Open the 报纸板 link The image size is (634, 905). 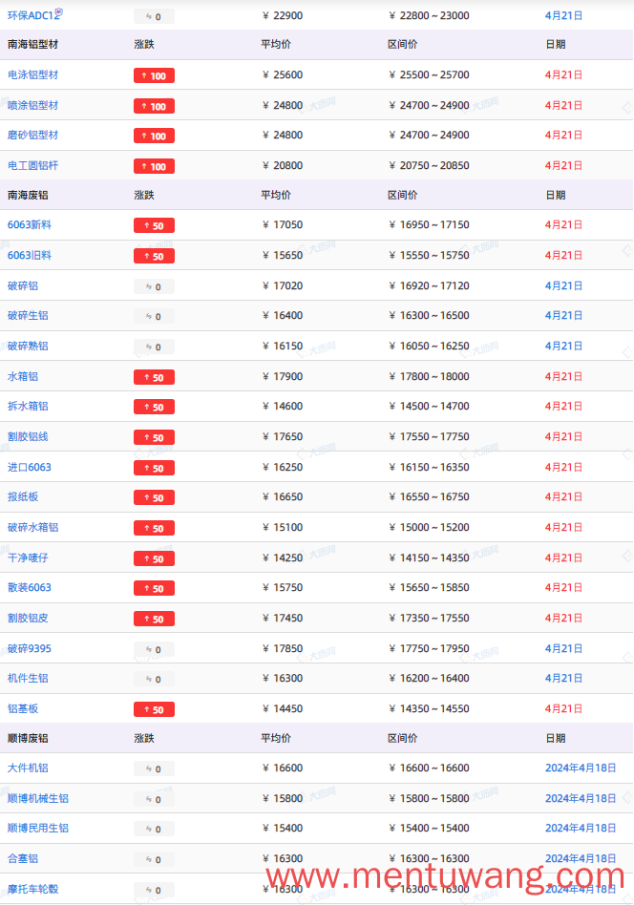23,497
